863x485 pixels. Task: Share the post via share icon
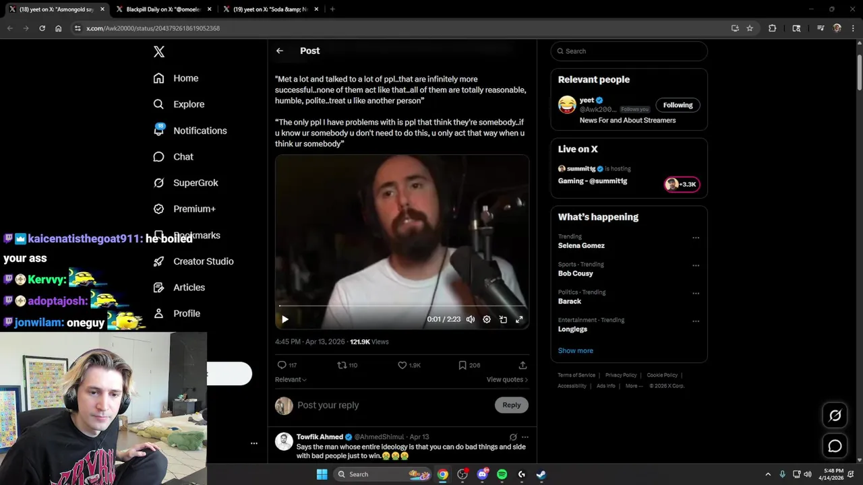point(523,365)
